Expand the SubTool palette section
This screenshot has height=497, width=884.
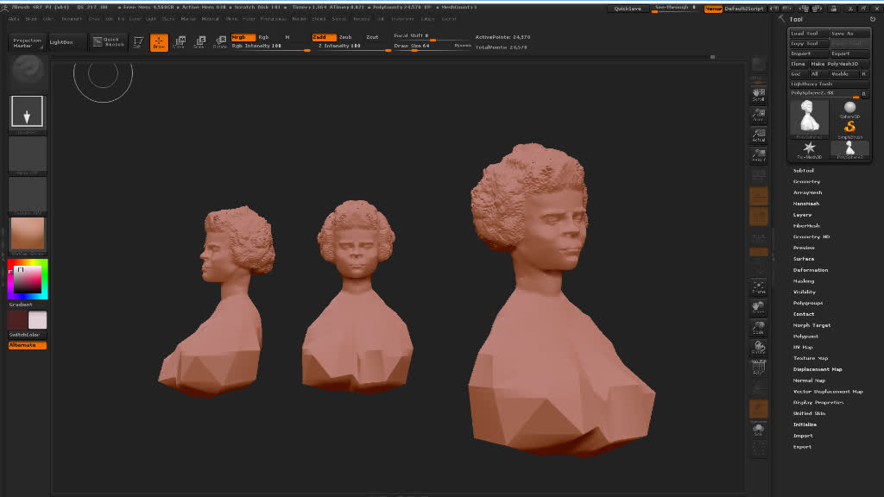803,171
